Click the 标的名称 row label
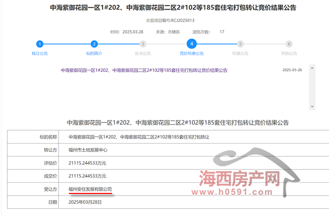The image size is (329, 216). point(48,137)
